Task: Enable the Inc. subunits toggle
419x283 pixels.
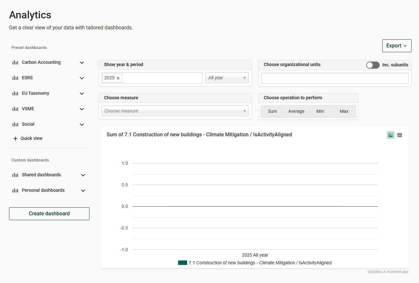Action: [373, 65]
